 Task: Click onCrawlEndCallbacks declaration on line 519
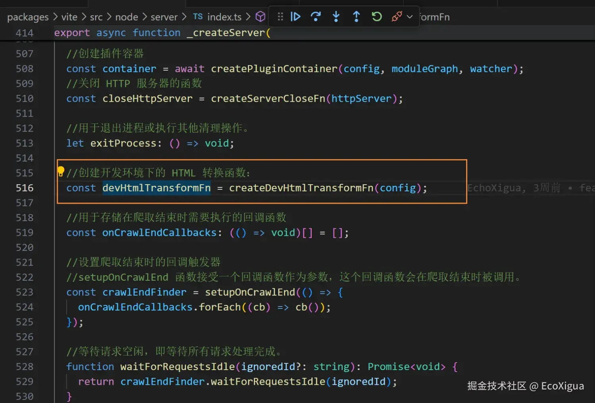click(159, 233)
